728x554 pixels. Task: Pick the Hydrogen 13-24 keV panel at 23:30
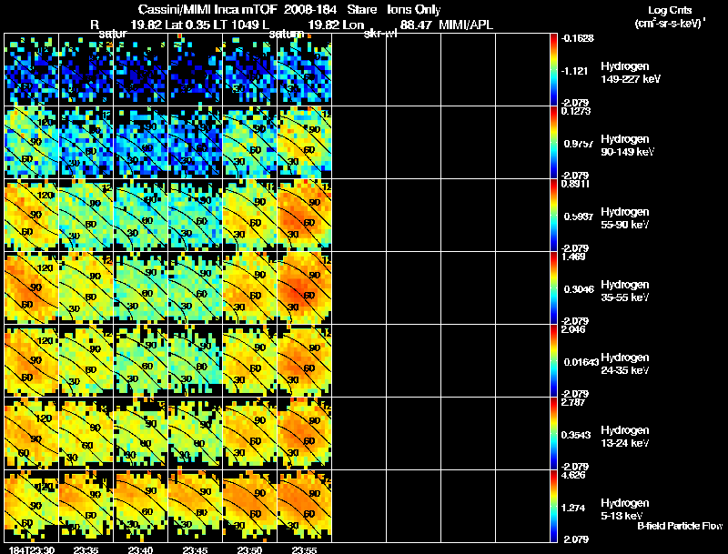point(32,433)
